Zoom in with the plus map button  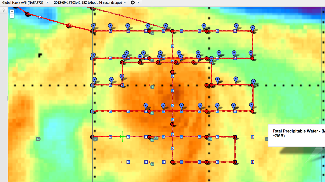point(12,12)
